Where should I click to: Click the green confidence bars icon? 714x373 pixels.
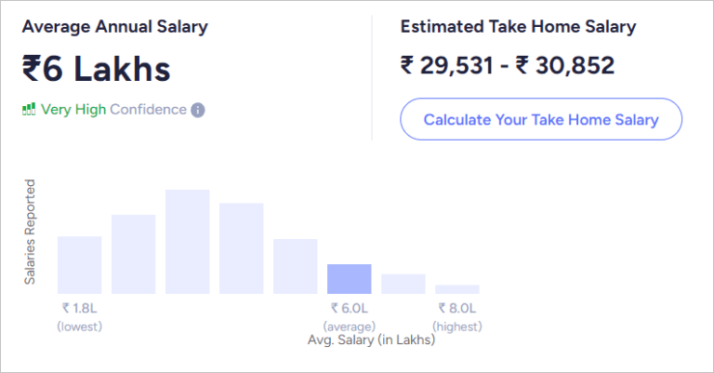[x=29, y=110]
